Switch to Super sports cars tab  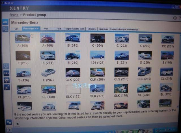point(75,29)
